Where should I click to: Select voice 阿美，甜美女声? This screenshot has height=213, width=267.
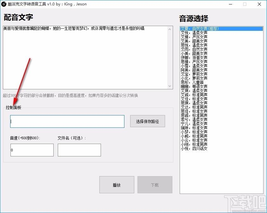tap(221, 70)
